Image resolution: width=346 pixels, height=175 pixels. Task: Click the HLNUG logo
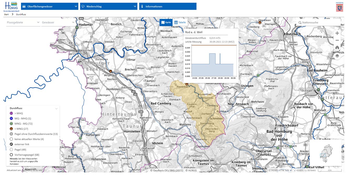click(x=10, y=7)
